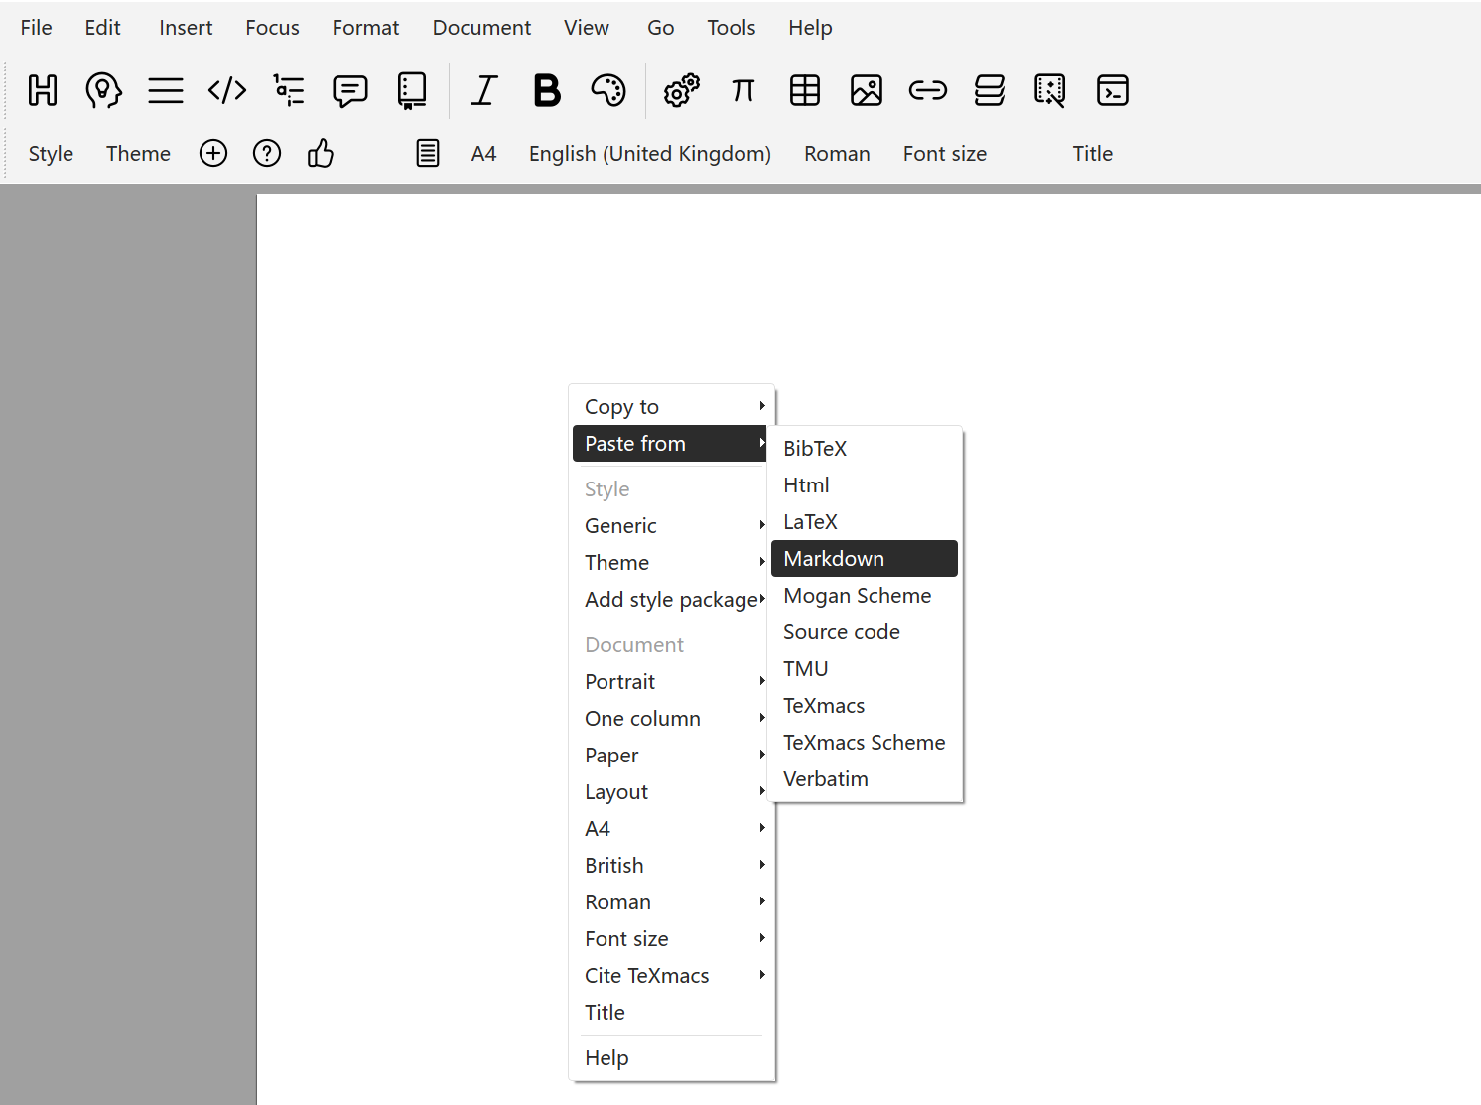Paste from Html format
1481x1105 pixels.
pyautogui.click(x=865, y=484)
